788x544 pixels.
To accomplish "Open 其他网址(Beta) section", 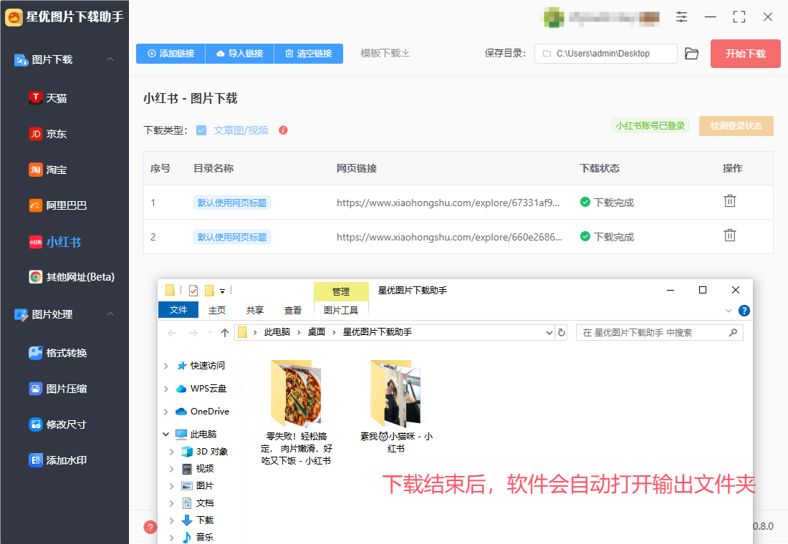I will click(72, 277).
